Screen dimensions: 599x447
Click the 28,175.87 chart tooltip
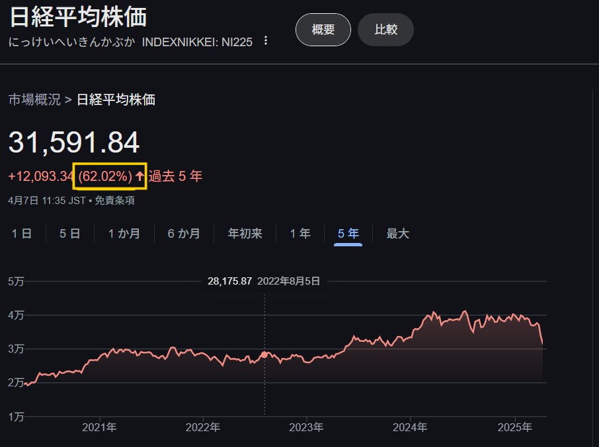coord(229,281)
